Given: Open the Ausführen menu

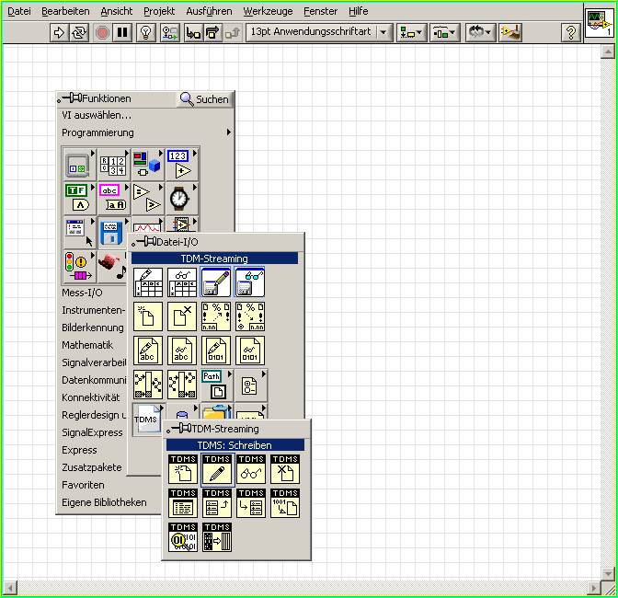Looking at the screenshot, I should (210, 11).
